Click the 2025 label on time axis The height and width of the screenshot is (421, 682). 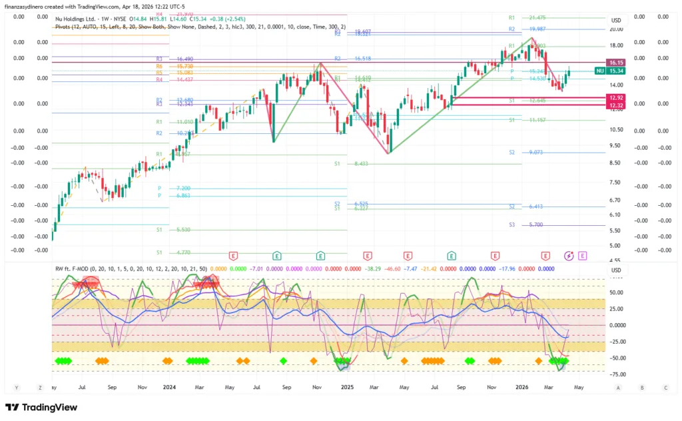346,387
